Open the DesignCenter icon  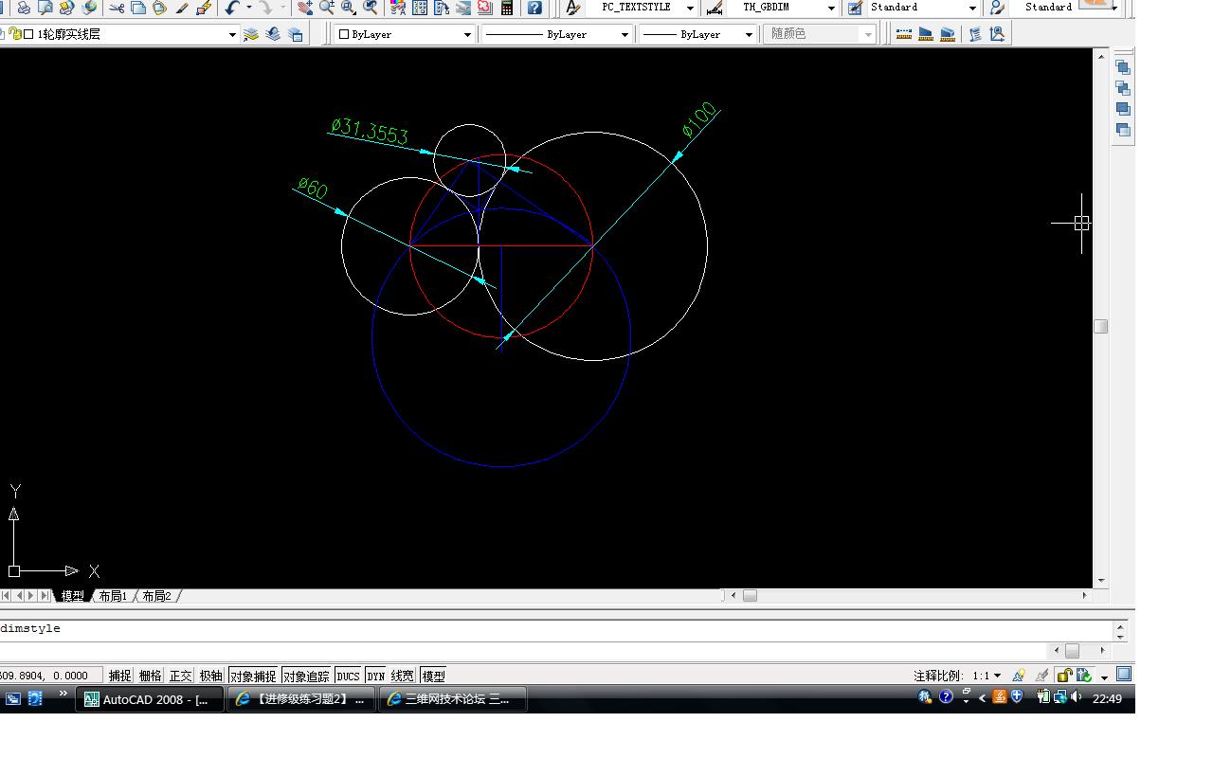pyautogui.click(x=419, y=8)
